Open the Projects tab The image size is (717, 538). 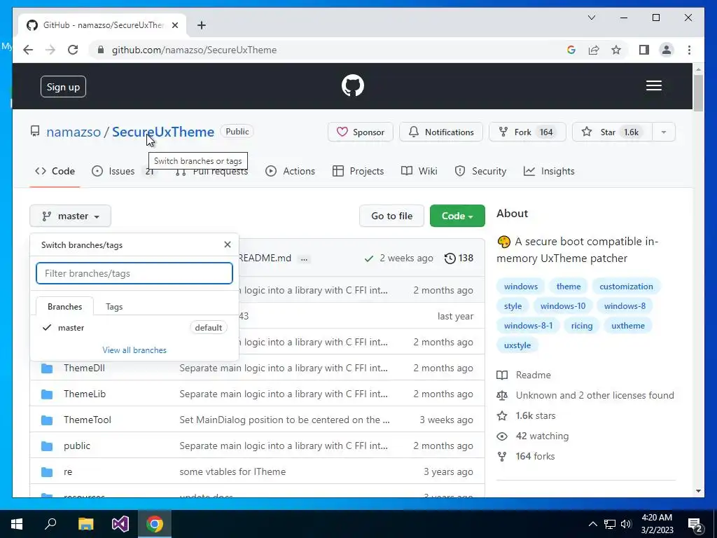(x=358, y=171)
